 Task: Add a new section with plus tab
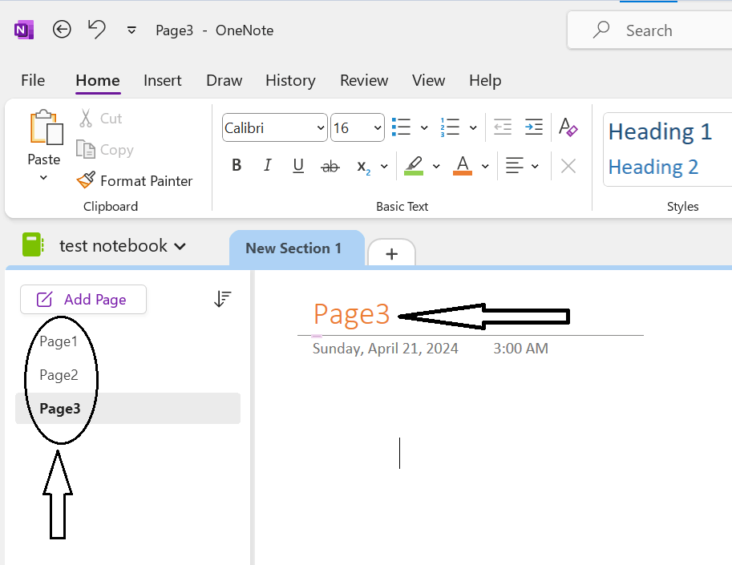(392, 253)
